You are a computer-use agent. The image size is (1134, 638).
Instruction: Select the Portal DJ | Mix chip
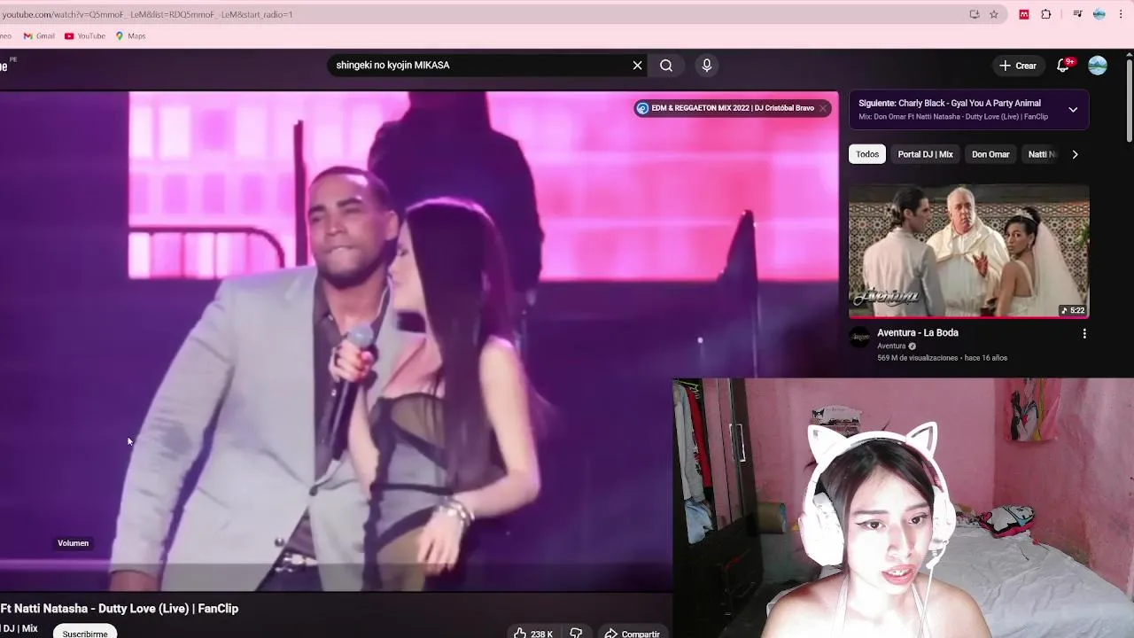coord(925,154)
